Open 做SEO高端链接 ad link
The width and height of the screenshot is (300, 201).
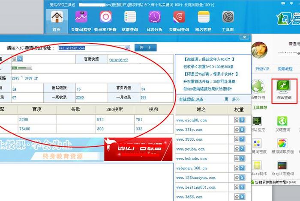point(207,89)
